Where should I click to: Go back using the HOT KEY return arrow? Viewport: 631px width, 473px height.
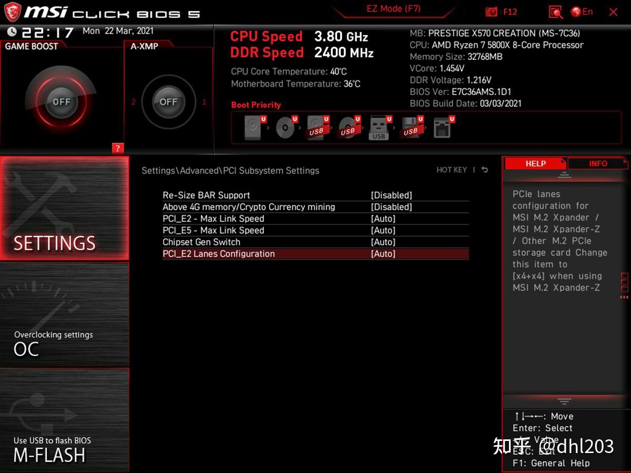pyautogui.click(x=484, y=170)
